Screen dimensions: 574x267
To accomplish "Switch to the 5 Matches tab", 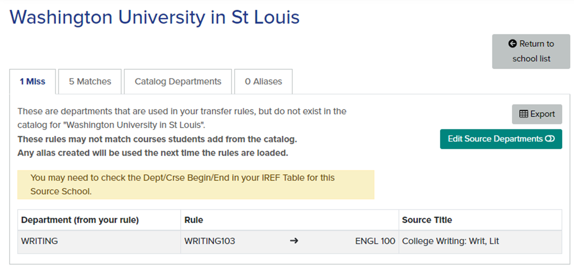I will click(90, 82).
